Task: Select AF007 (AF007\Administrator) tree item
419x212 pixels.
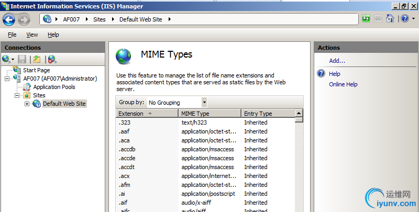Action: point(60,79)
